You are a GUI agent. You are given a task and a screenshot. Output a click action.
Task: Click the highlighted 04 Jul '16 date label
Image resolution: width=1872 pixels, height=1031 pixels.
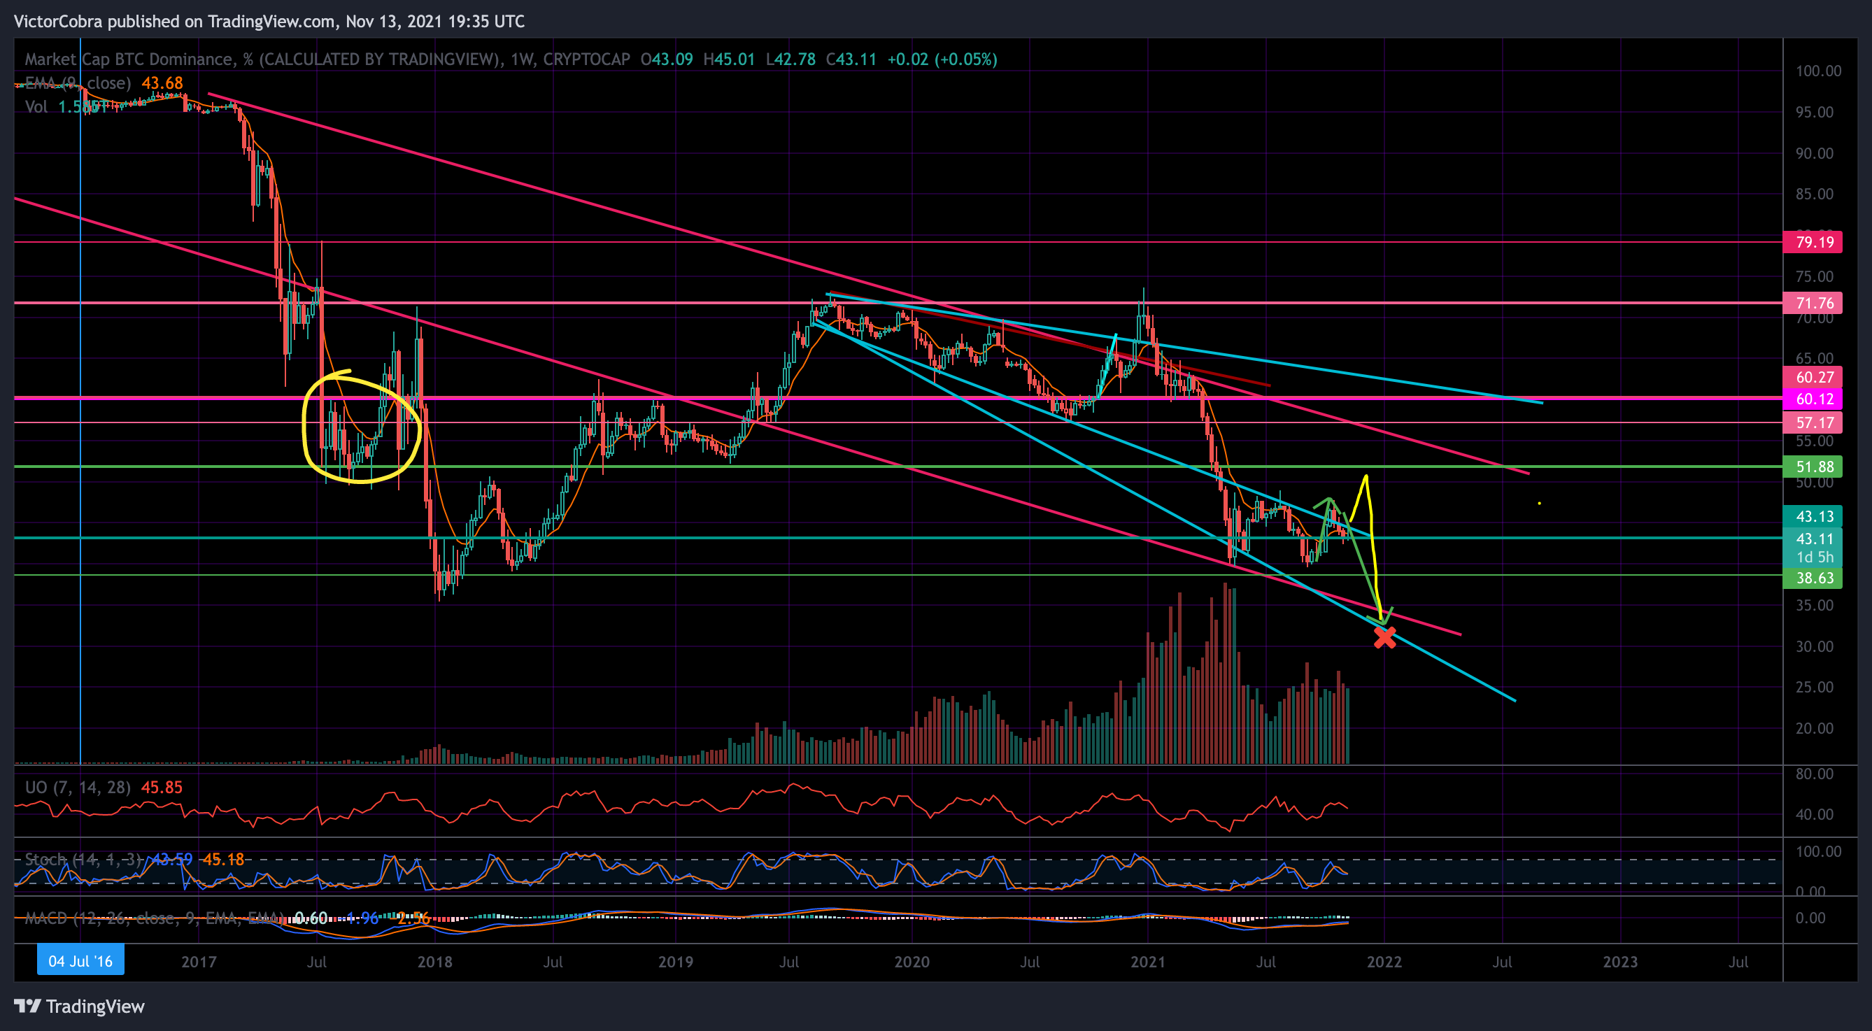[80, 961]
